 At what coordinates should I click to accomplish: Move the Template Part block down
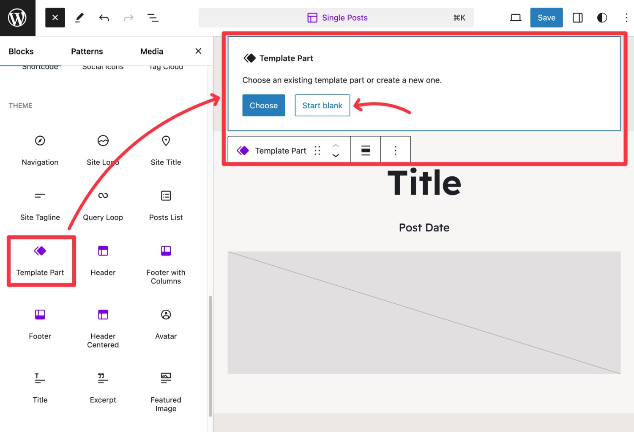tap(336, 156)
